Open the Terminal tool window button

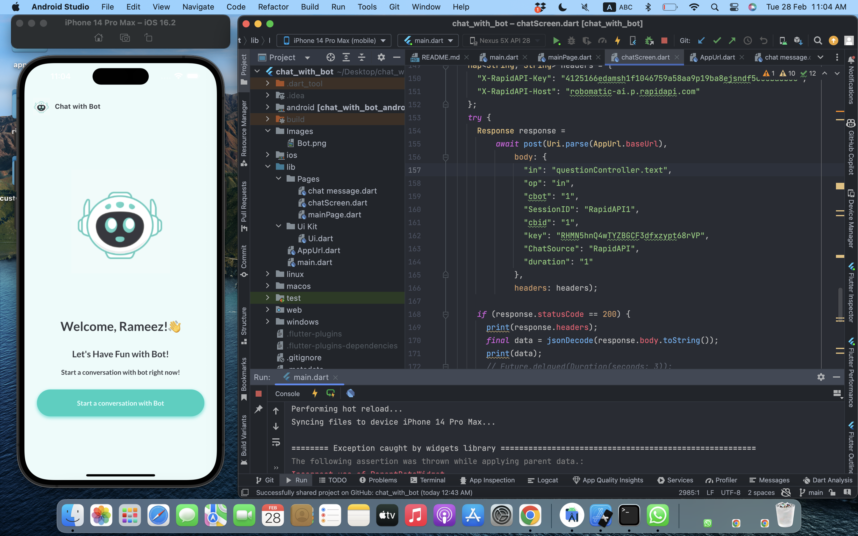coord(428,480)
